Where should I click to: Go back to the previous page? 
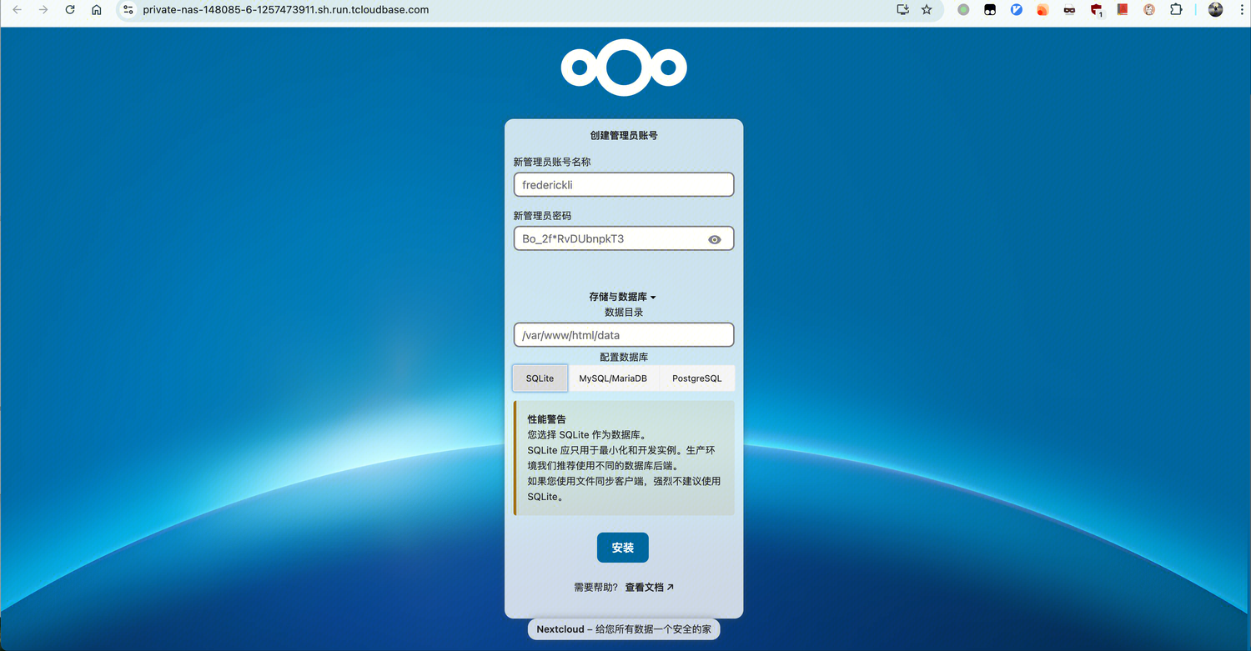(17, 10)
